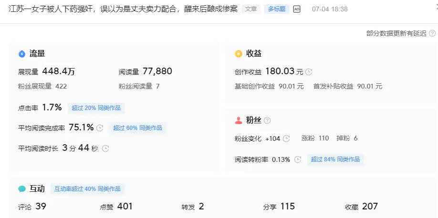This screenshot has width=438, height=218.
Task: Click the teal chat bubble icon beside 互动
Action: pyautogui.click(x=22, y=189)
